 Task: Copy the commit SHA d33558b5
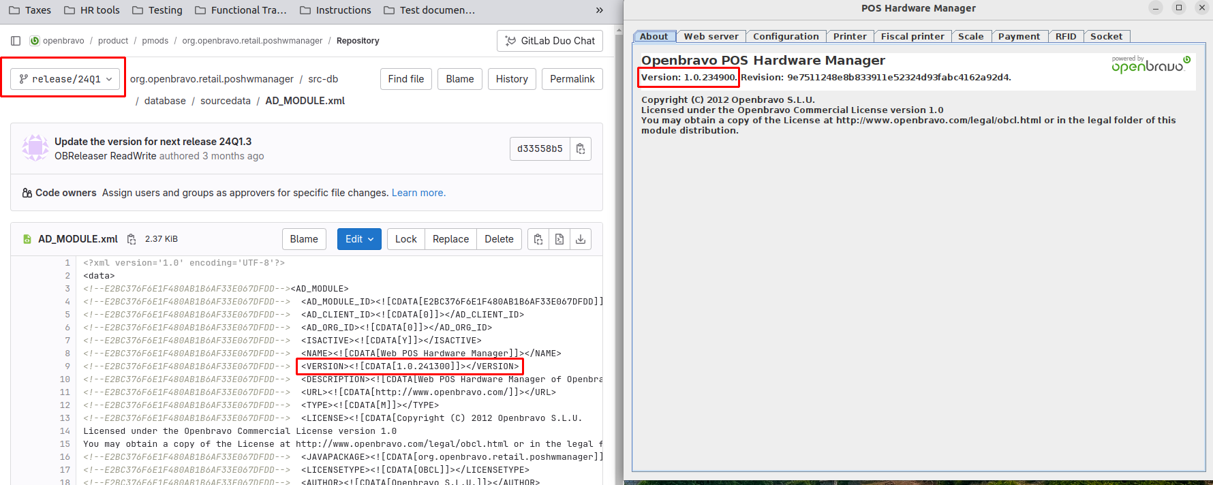pos(581,148)
